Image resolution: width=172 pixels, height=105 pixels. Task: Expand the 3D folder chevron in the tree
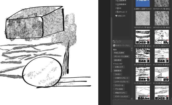(x=116, y=8)
